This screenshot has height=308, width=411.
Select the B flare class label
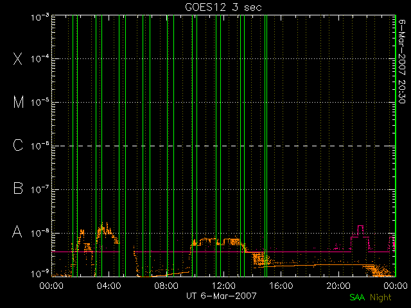coord(18,188)
